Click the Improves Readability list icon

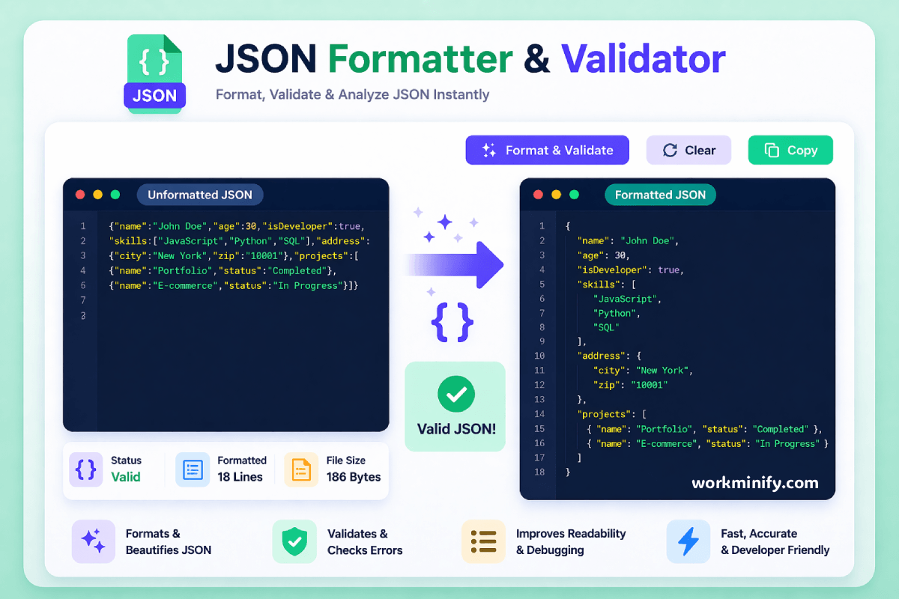(x=484, y=541)
